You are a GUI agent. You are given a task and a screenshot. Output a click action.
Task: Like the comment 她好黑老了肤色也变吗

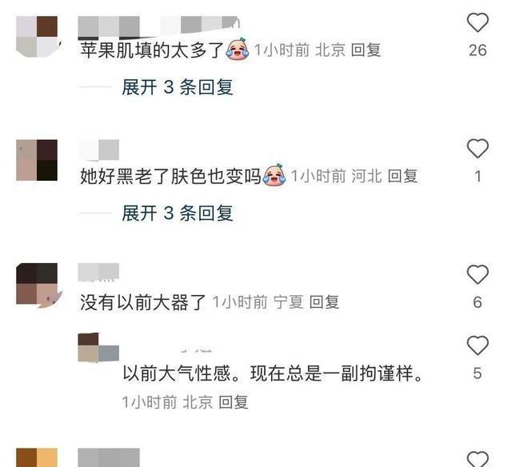click(x=478, y=149)
